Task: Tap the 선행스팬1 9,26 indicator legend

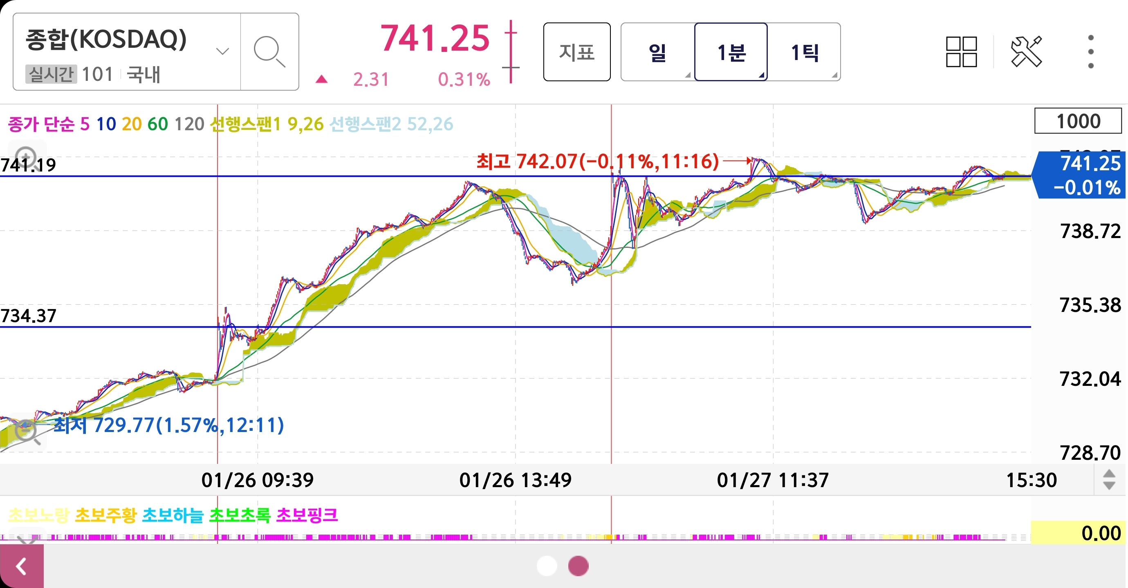Action: [x=266, y=124]
